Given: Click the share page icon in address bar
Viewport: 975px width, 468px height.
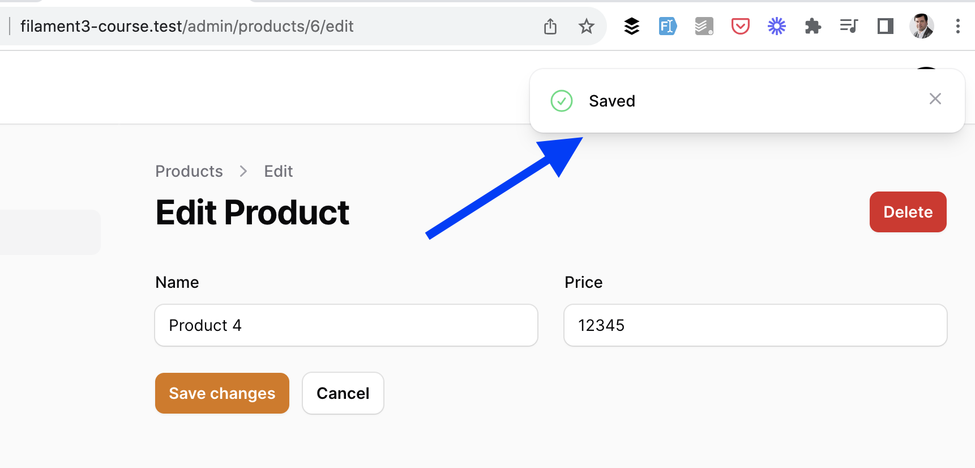Looking at the screenshot, I should 550,26.
